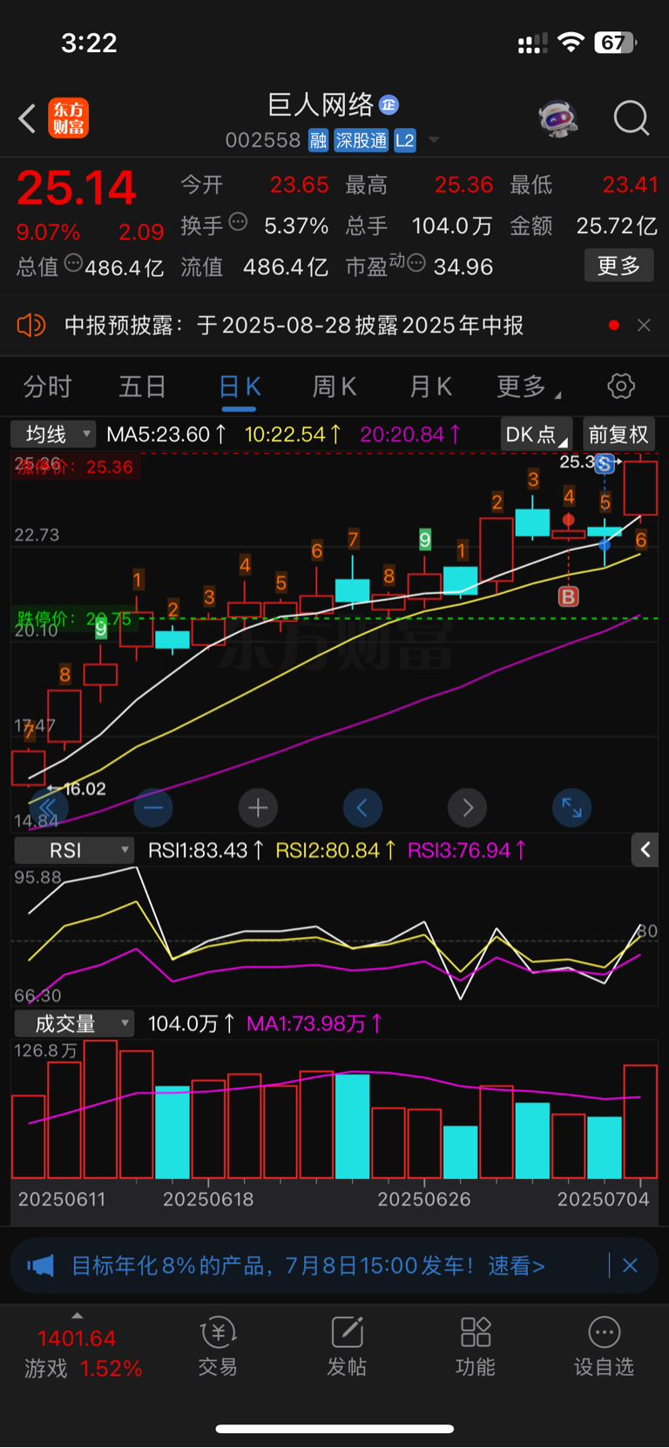Open chart settings gear icon
This screenshot has width=669, height=1448.
click(x=621, y=386)
